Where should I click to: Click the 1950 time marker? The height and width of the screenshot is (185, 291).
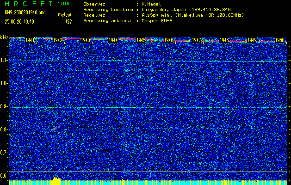(280, 40)
